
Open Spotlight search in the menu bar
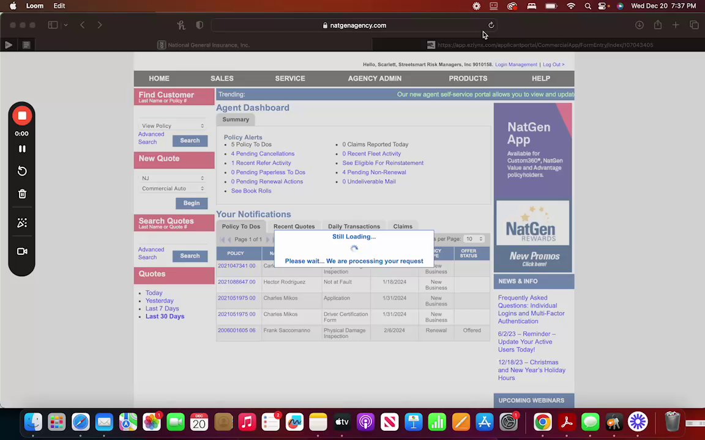[x=587, y=6]
